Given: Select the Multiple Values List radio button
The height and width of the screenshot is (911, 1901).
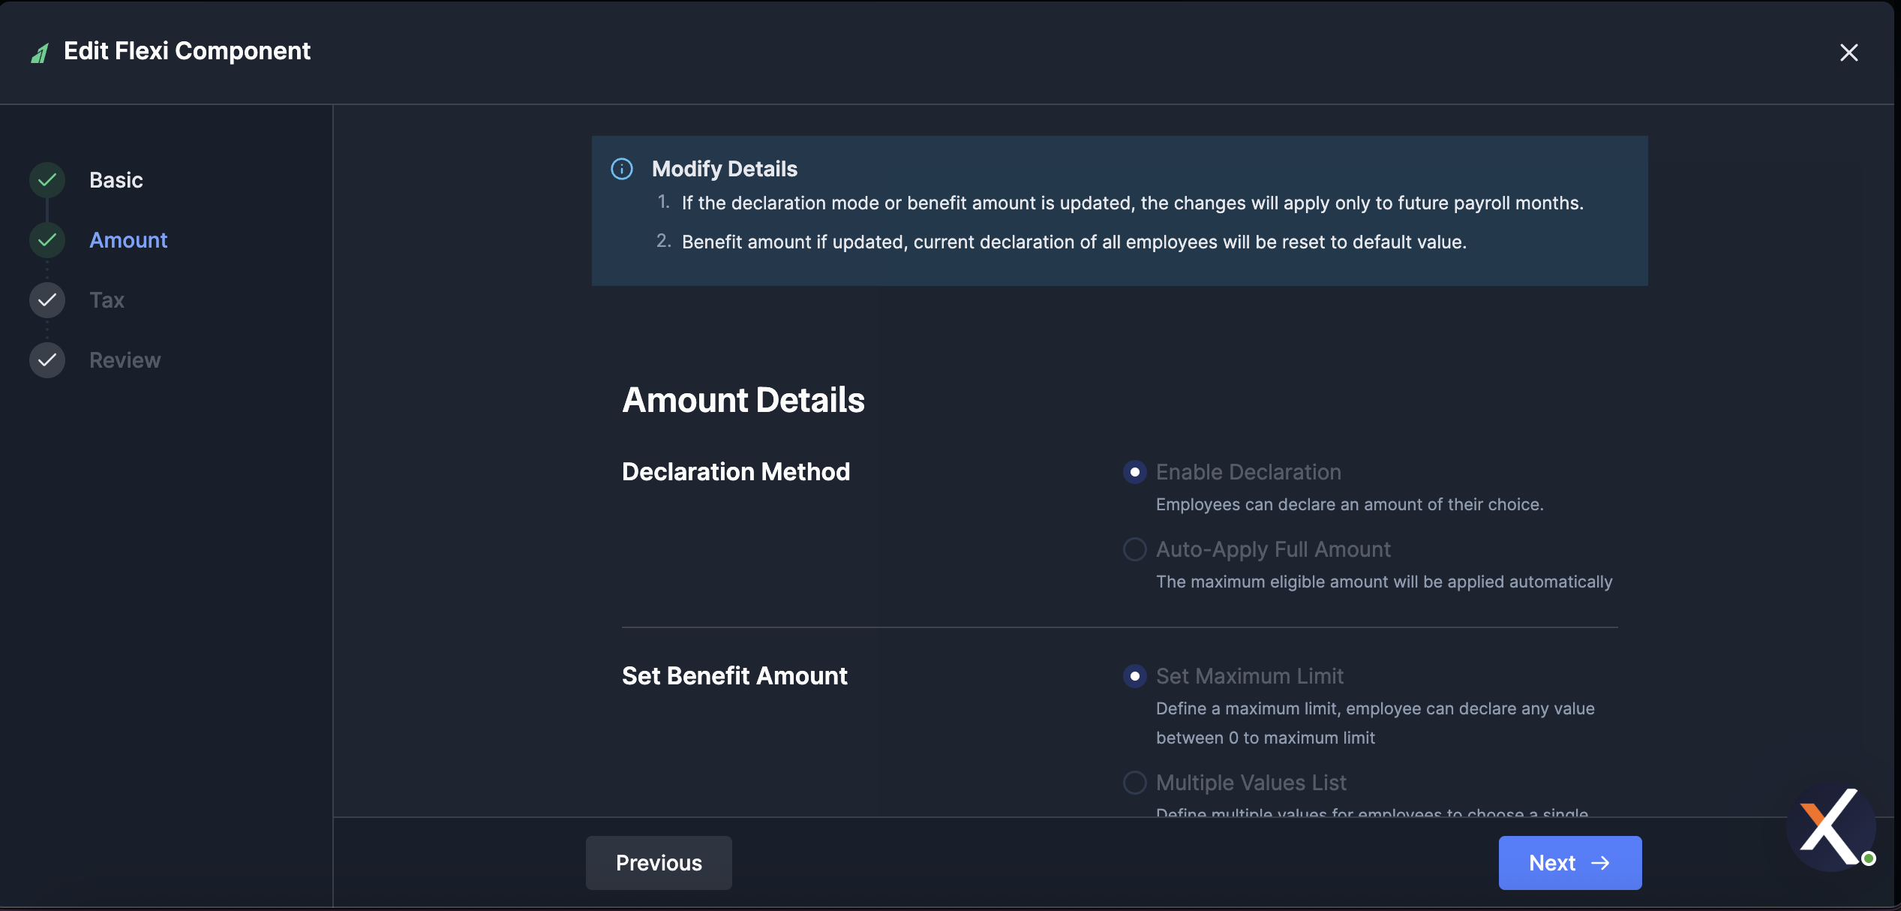Looking at the screenshot, I should point(1134,783).
